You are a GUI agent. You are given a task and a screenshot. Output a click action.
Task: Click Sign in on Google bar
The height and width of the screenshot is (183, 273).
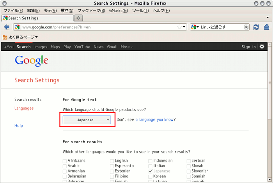pos(248,47)
